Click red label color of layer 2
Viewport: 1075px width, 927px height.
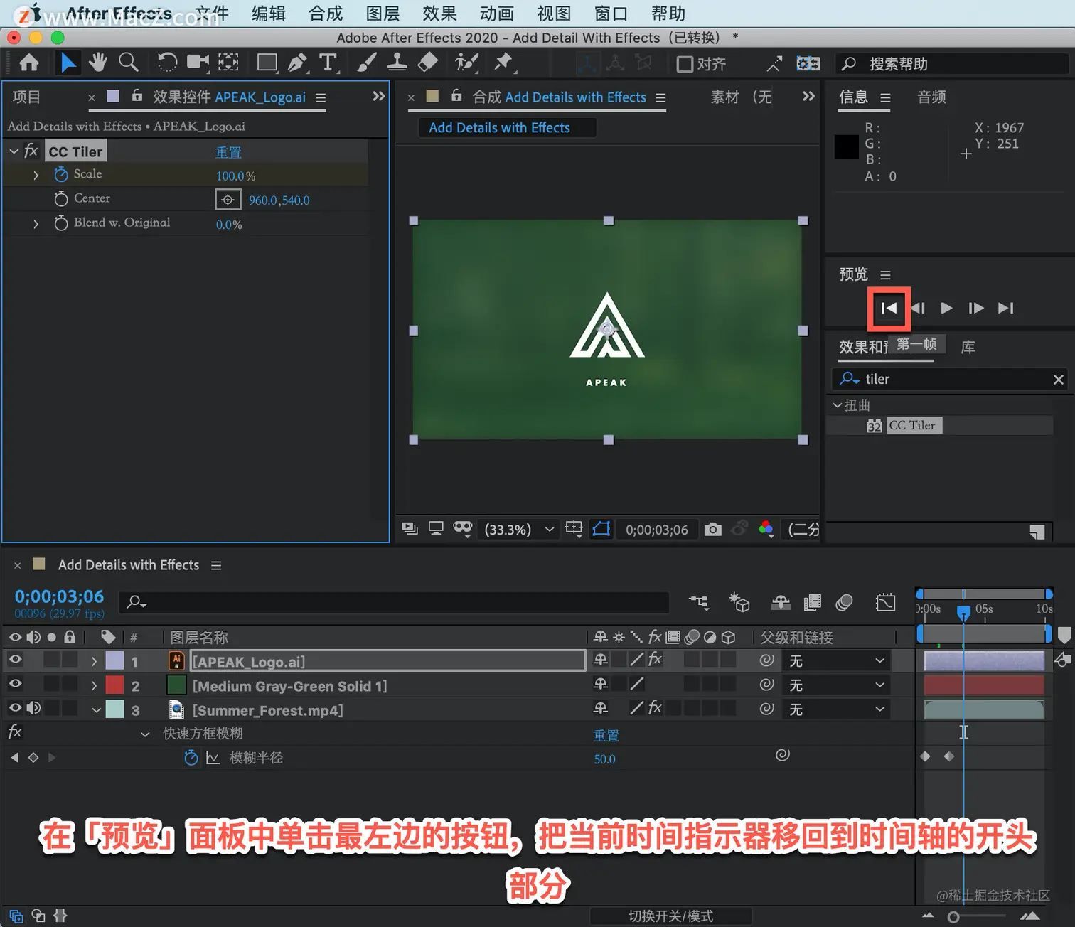point(114,685)
